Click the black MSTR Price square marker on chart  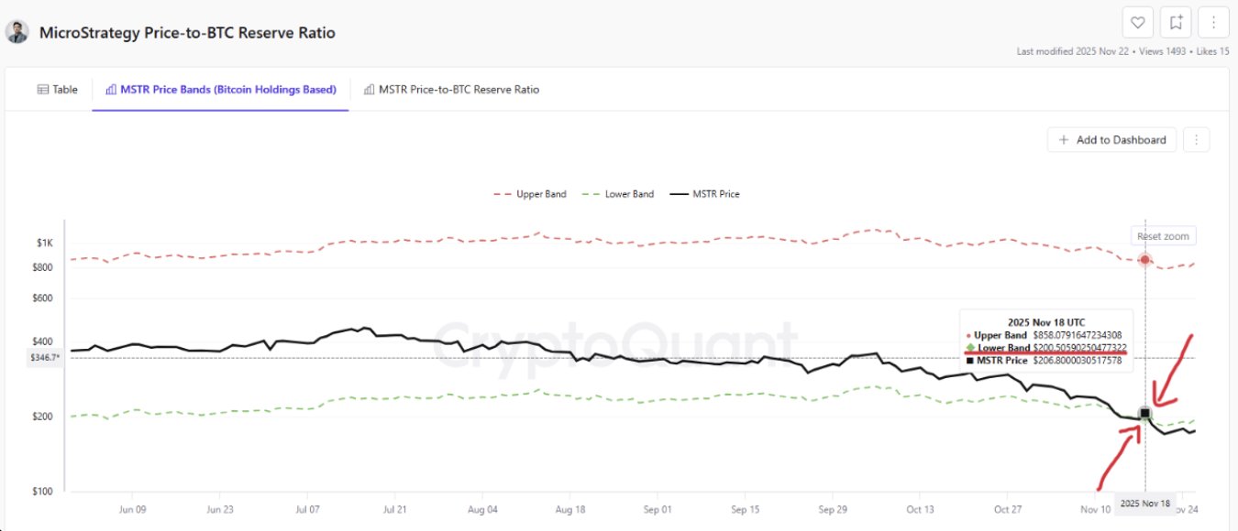pos(1144,414)
